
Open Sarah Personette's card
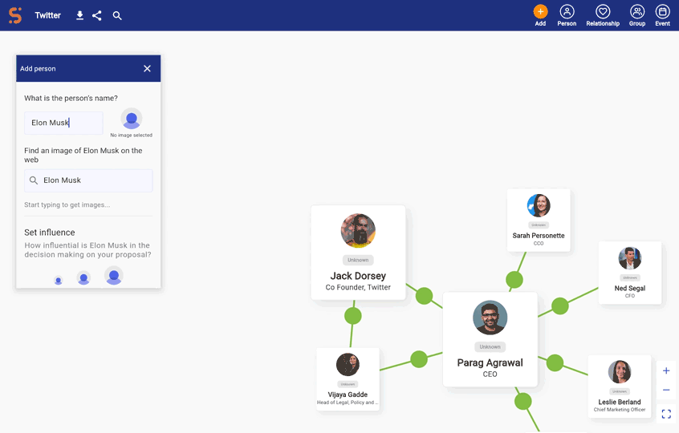click(539, 221)
